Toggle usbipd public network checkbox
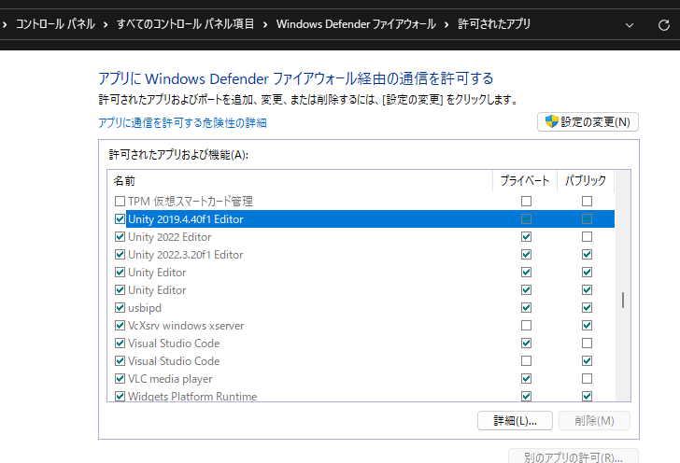 [x=587, y=308]
